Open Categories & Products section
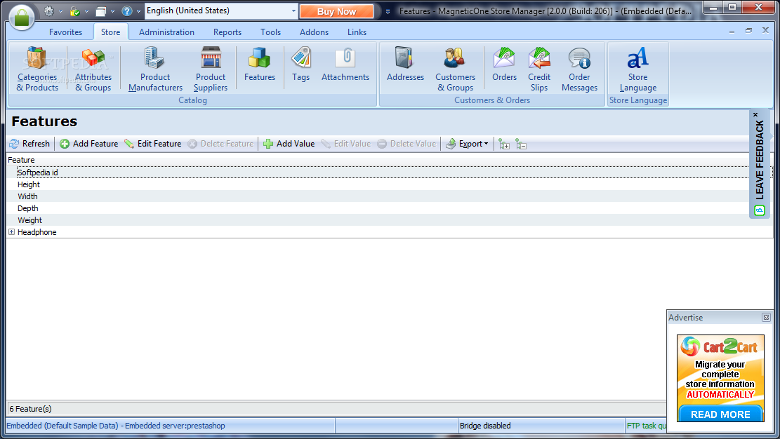Screen dimensions: 780x439 coord(37,69)
